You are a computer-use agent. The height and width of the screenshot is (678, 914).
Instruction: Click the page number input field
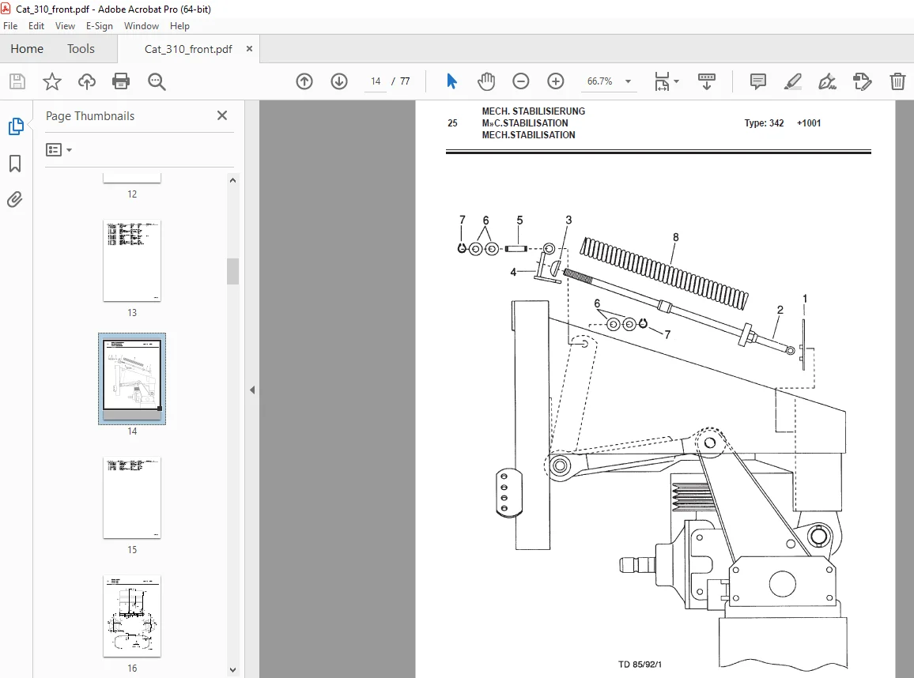pos(376,81)
